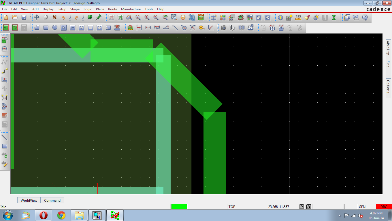Click the red DRC status button
Viewport: 392px width, 221px height.
pos(384,207)
